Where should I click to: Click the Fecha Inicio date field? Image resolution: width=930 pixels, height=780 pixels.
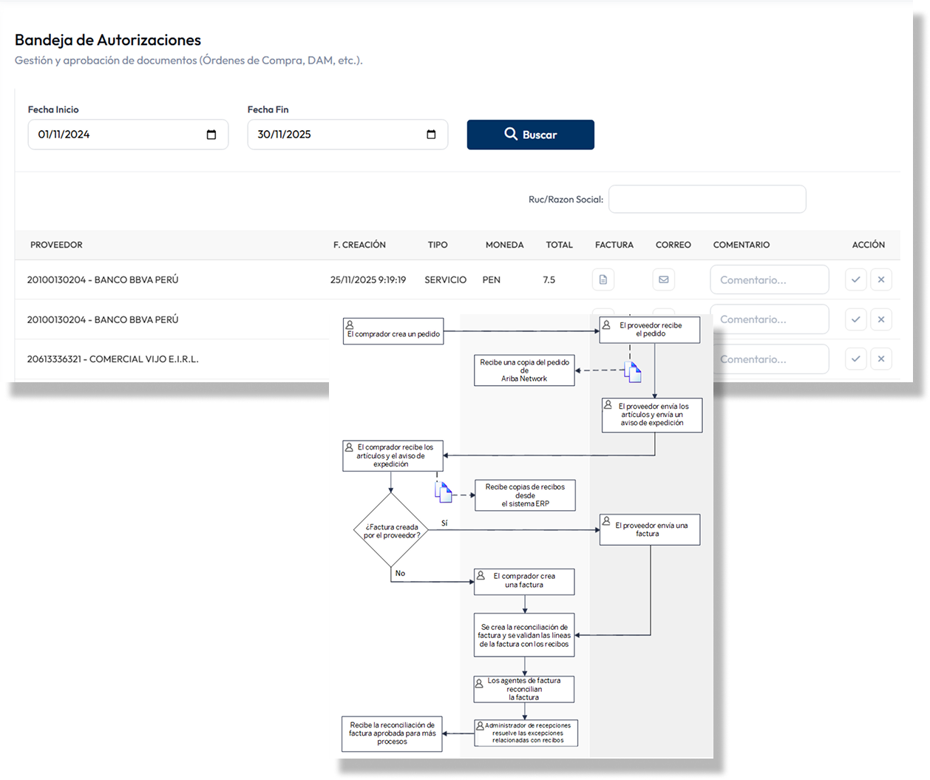tap(118, 135)
